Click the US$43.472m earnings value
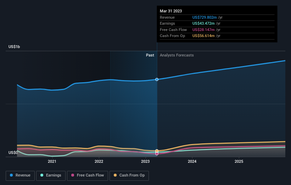 coord(203,23)
